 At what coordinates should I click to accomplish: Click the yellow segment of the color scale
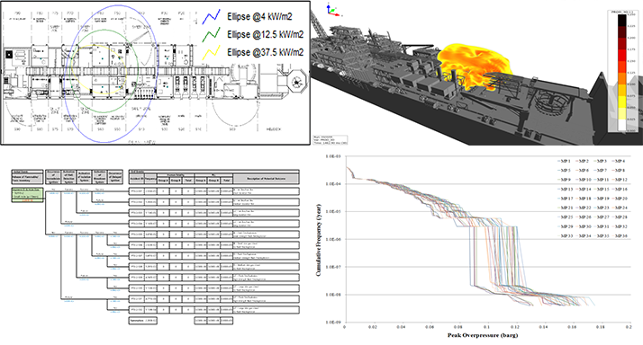pyautogui.click(x=621, y=102)
